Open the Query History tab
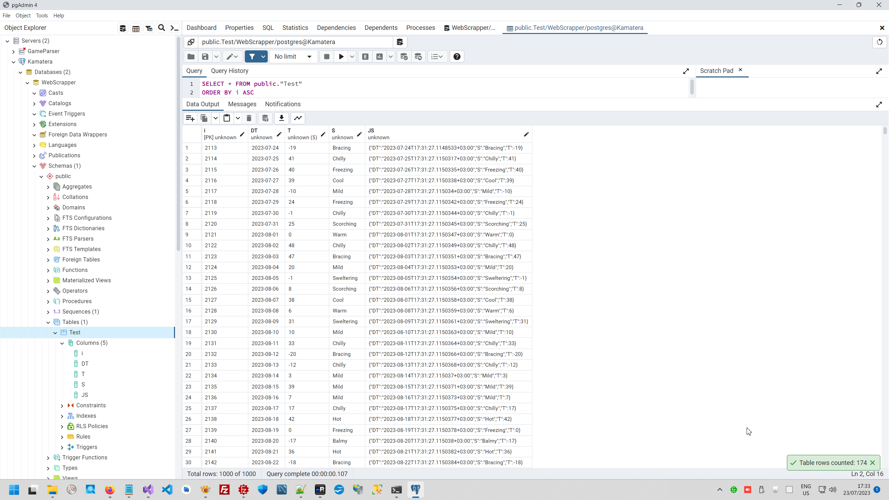Image resolution: width=889 pixels, height=500 pixels. pos(230,71)
